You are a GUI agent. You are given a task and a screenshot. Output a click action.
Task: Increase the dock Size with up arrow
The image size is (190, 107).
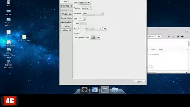pyautogui.click(x=85, y=18)
